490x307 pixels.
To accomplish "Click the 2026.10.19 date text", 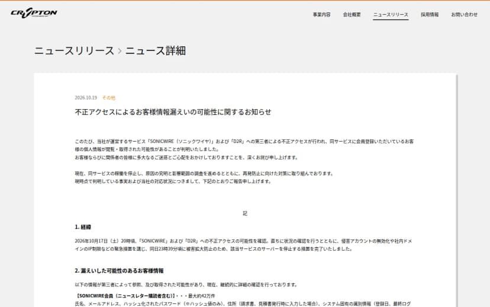I will pyautogui.click(x=86, y=98).
